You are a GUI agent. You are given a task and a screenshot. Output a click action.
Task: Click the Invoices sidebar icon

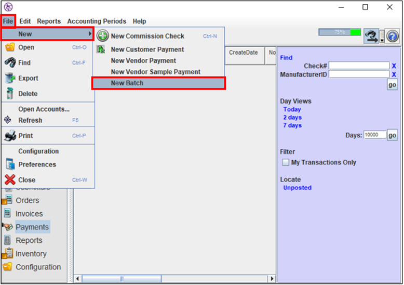[7, 214]
